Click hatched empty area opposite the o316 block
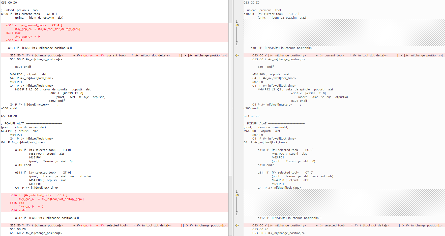 [343, 203]
